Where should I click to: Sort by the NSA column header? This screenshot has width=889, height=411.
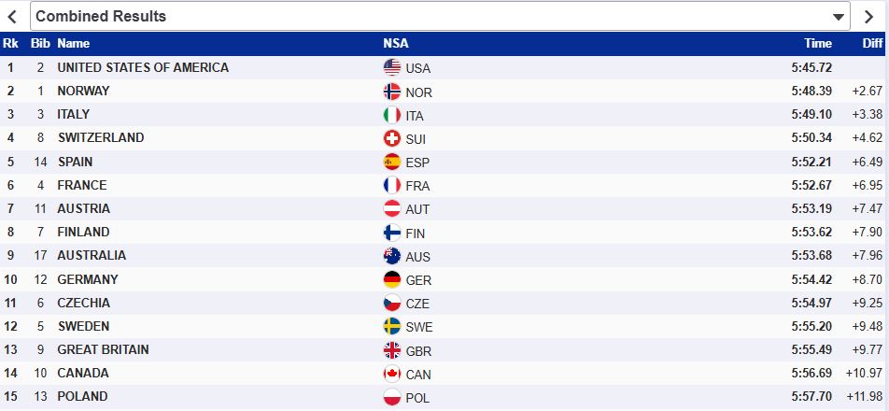click(395, 43)
